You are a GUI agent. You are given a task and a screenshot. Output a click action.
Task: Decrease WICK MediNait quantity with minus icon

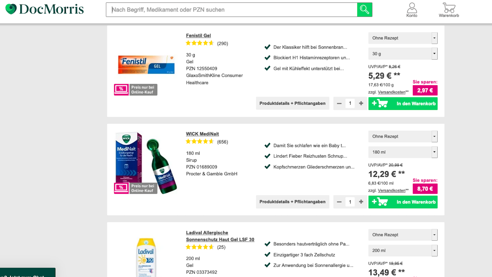(x=339, y=202)
